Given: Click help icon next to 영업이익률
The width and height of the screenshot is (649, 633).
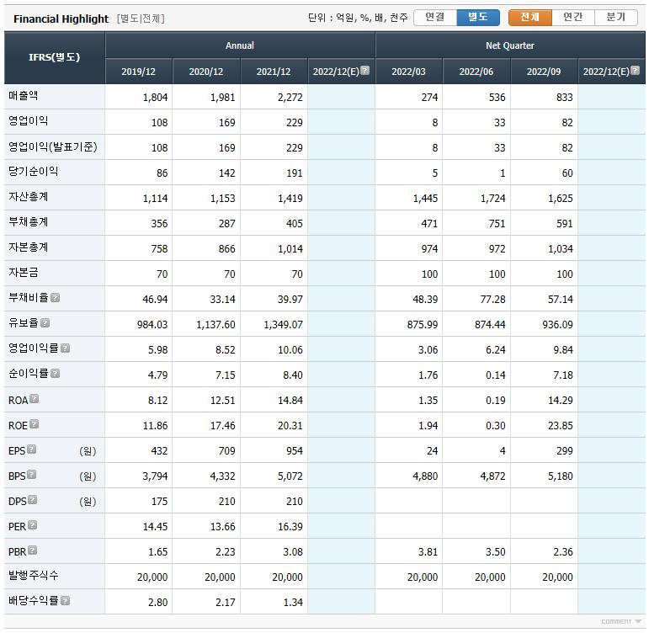Looking at the screenshot, I should [65, 348].
